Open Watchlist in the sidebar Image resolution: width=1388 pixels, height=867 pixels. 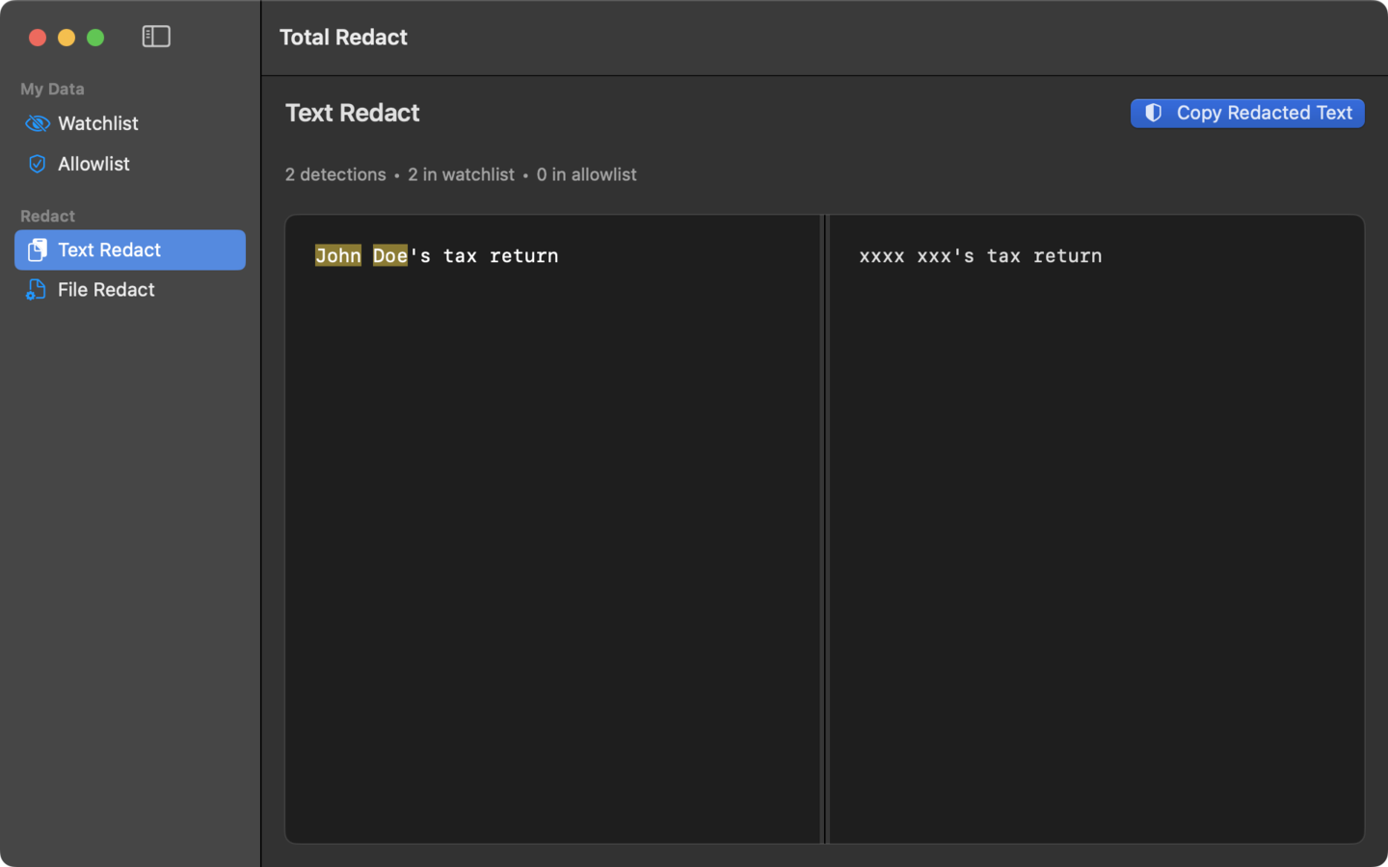pos(130,123)
